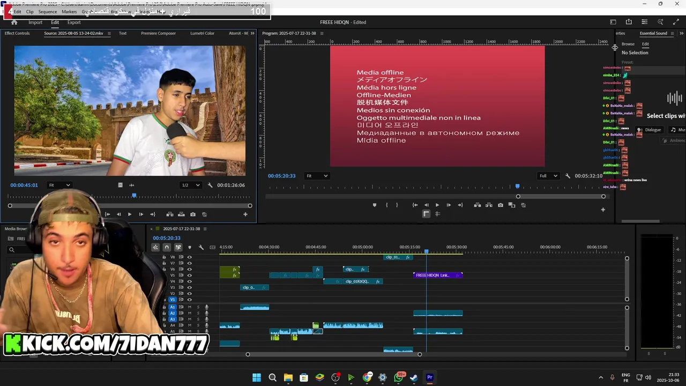Select the FREEE HIDQN Link clip
Screen dimensions: 686x386
[438, 275]
